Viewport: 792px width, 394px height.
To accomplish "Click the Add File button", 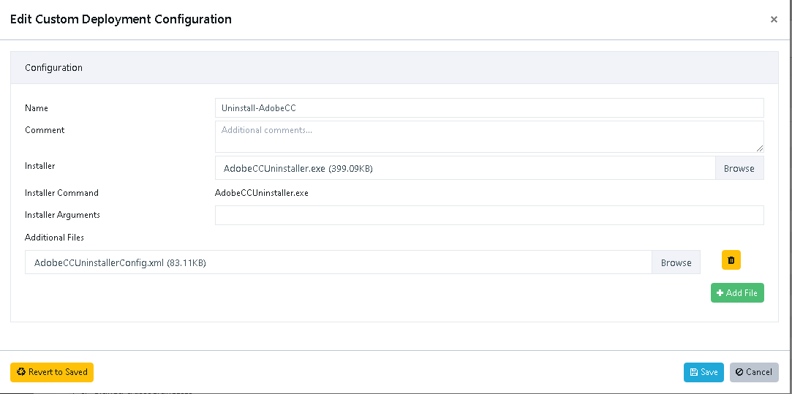I will [x=737, y=293].
